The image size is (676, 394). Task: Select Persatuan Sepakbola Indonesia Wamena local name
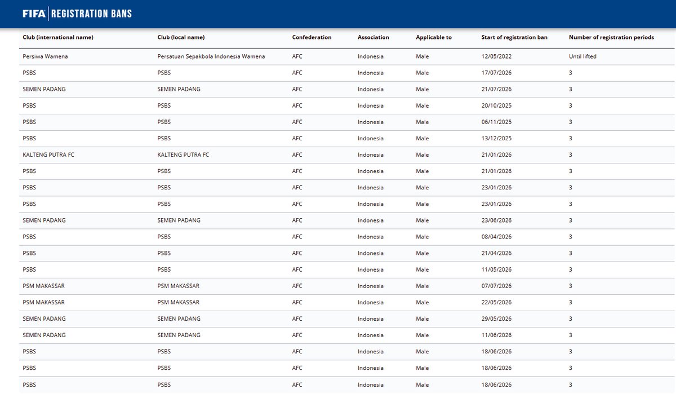click(211, 56)
